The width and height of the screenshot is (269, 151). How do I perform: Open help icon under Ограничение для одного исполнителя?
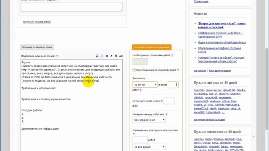click(x=134, y=134)
